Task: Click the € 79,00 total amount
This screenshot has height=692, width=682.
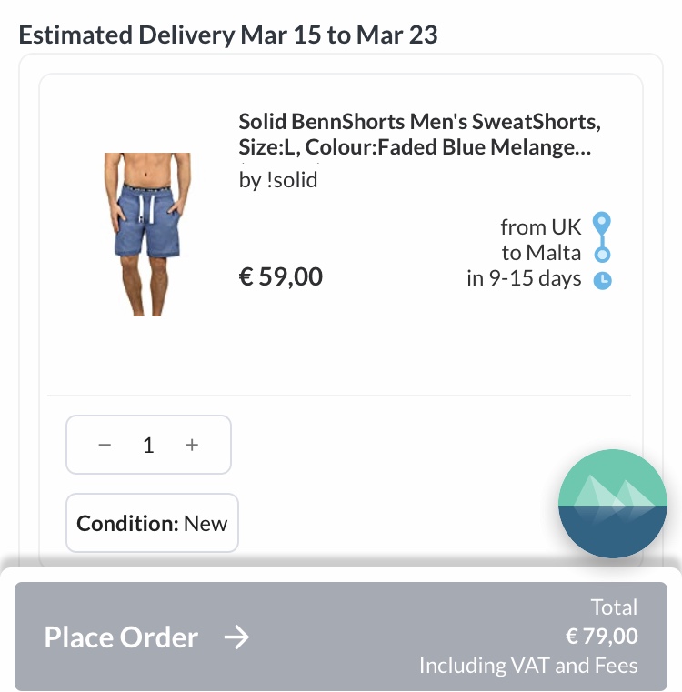Action: point(601,637)
